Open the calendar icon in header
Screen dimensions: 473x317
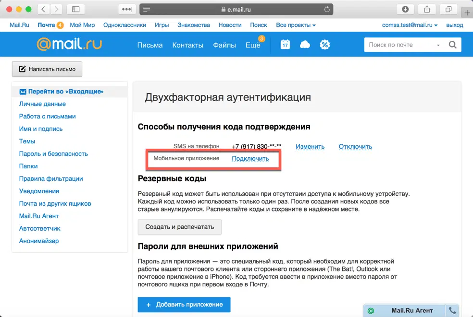point(285,45)
